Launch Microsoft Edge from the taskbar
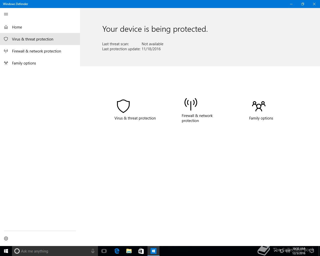This screenshot has width=320, height=256. pyautogui.click(x=117, y=251)
